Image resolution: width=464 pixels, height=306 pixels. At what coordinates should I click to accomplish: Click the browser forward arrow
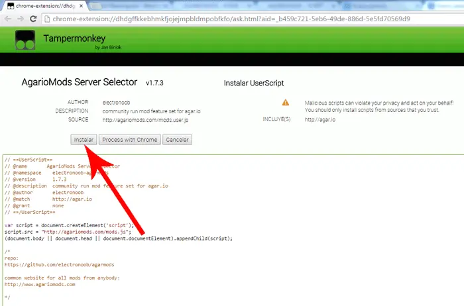point(21,19)
